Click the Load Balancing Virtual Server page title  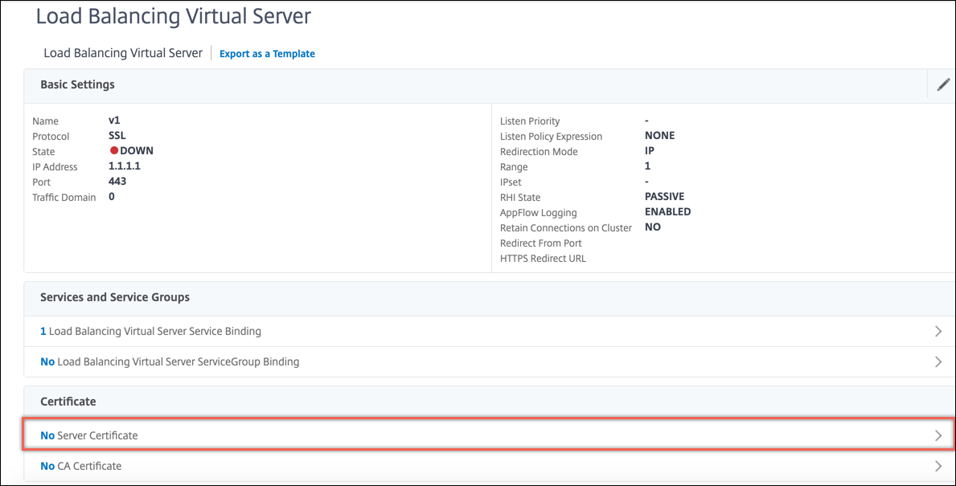174,16
